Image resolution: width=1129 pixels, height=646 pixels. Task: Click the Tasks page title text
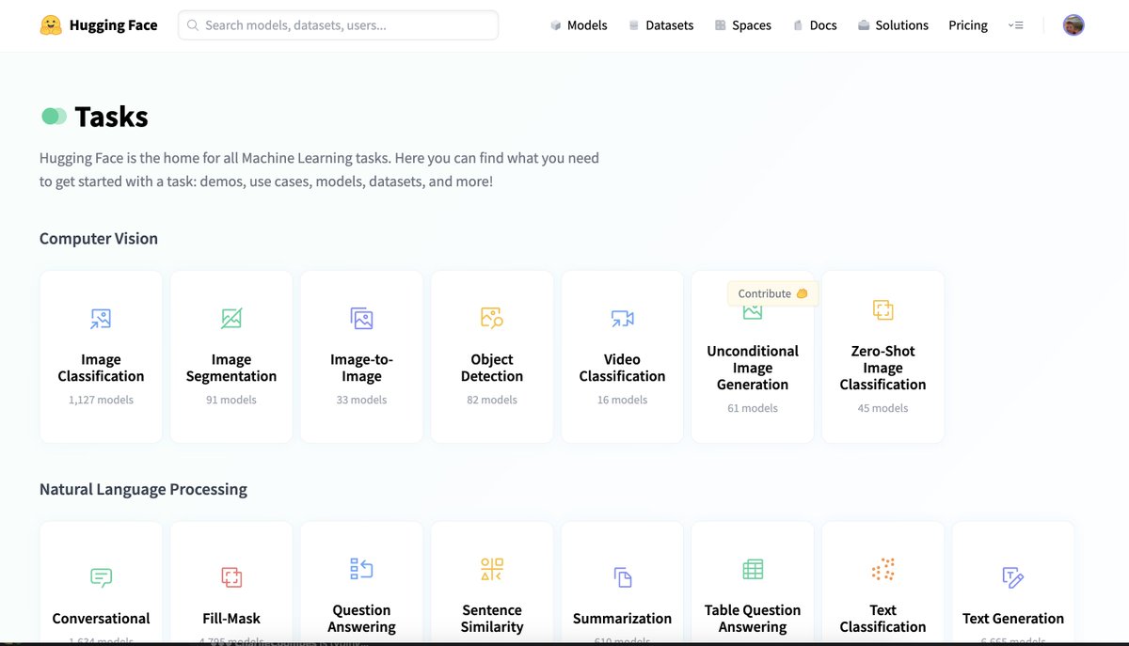[x=111, y=117]
